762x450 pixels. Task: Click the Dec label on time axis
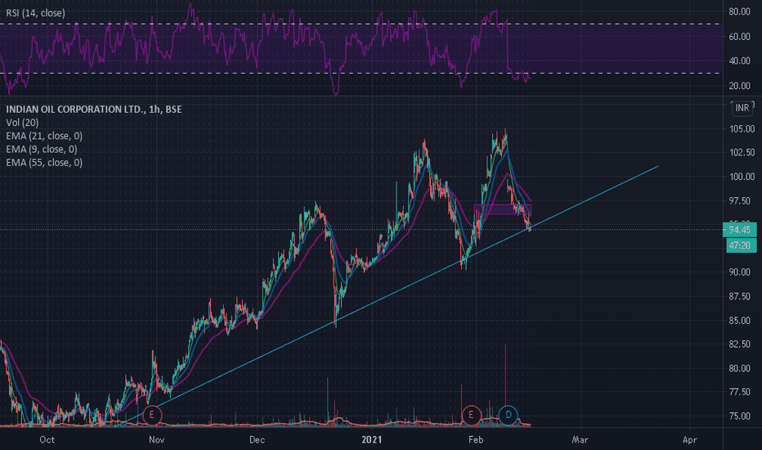click(257, 440)
